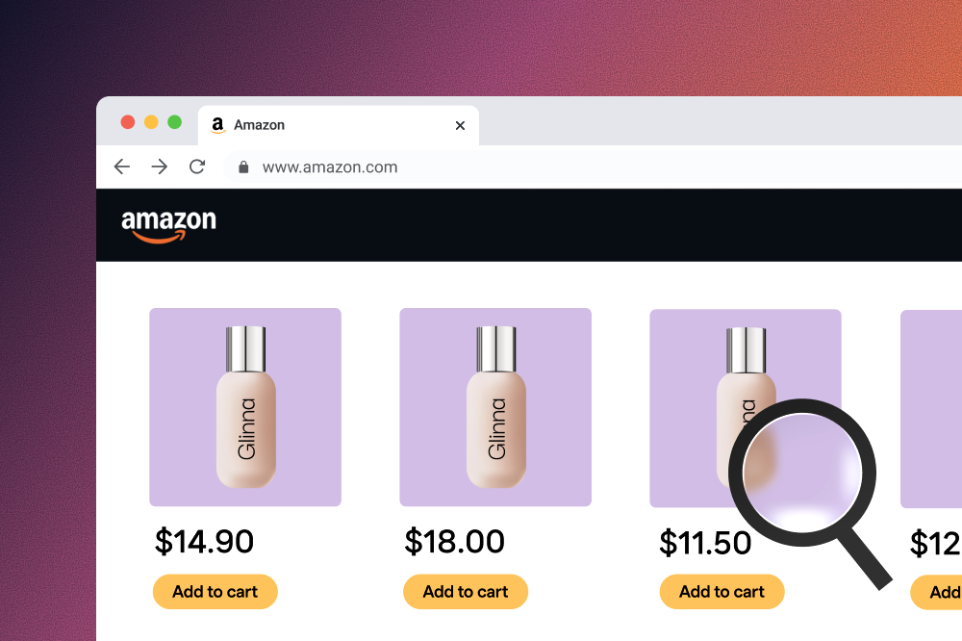Select the Amazon browser tab

[339, 125]
